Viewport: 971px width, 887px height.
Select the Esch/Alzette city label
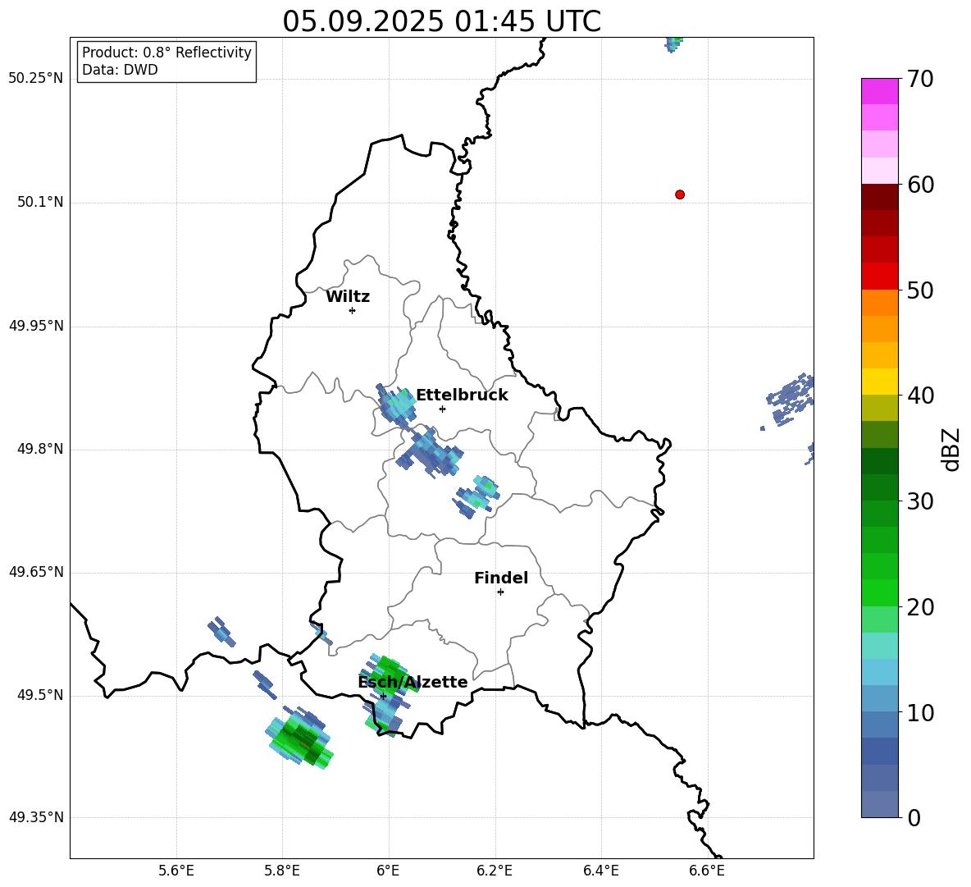pyautogui.click(x=413, y=682)
